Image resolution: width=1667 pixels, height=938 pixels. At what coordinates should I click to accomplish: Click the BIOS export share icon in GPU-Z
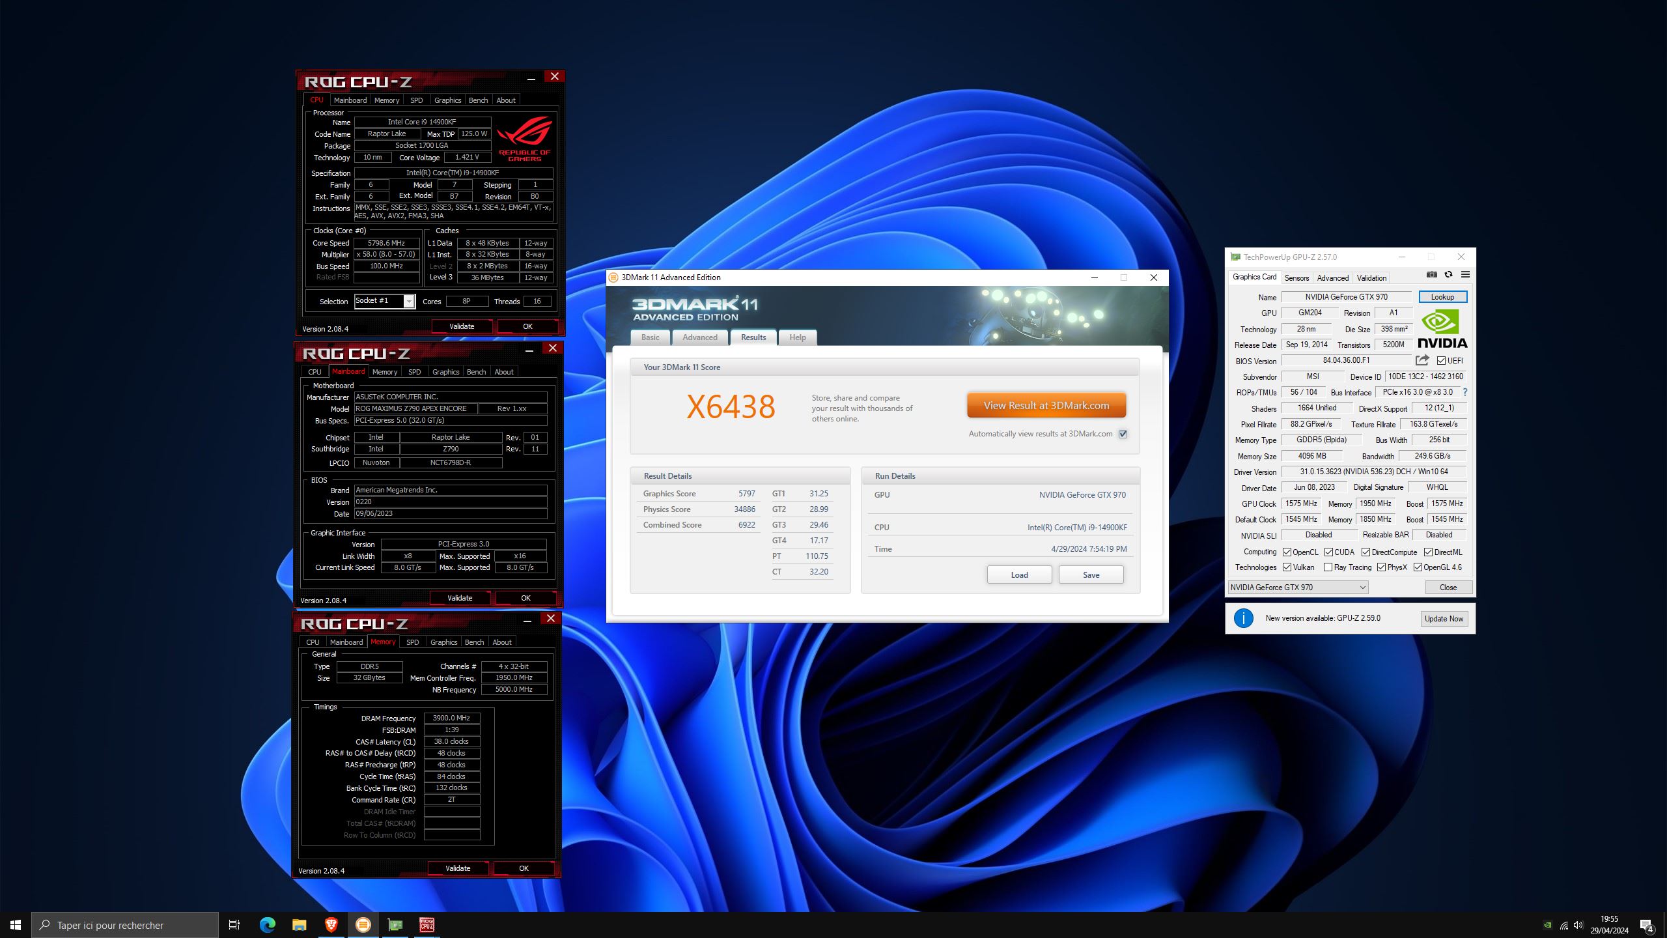tap(1422, 360)
